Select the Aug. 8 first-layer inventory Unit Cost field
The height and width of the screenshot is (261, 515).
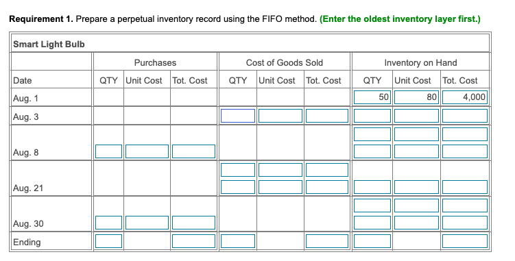coord(416,134)
